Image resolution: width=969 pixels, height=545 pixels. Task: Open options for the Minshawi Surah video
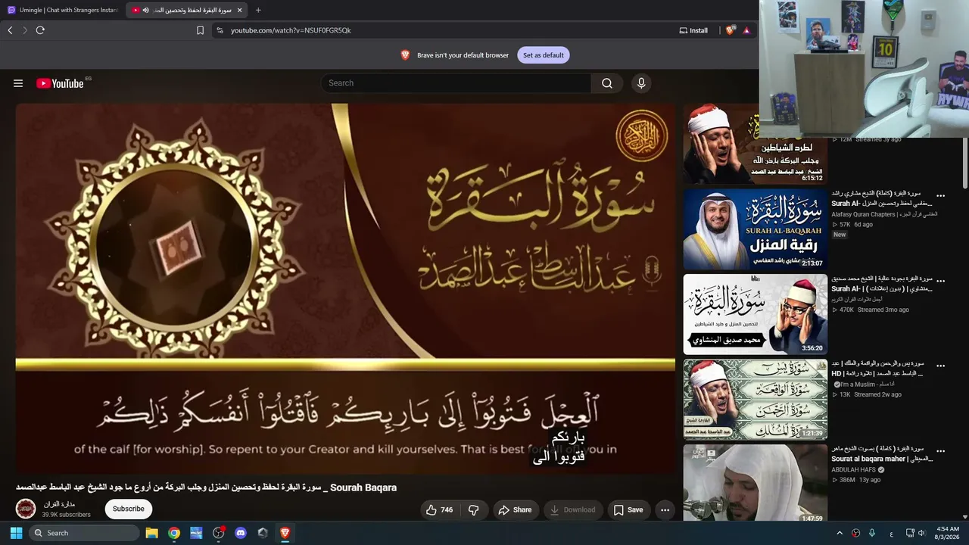click(941, 282)
